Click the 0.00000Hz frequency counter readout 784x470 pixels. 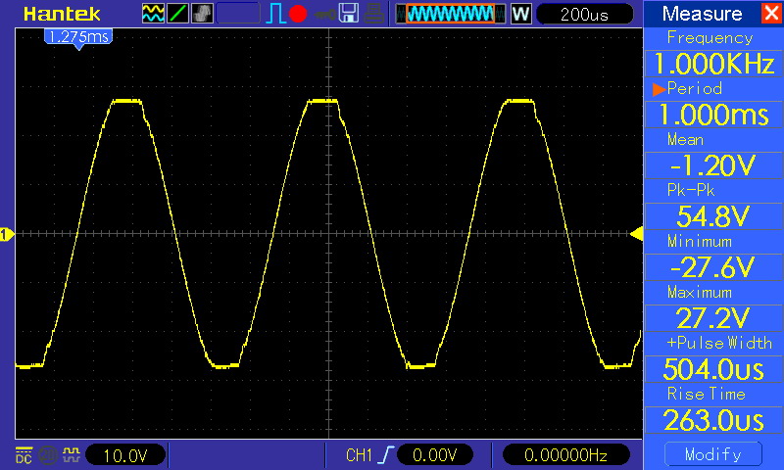pyautogui.click(x=565, y=454)
